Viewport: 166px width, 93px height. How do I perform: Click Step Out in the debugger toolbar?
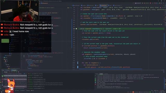(15, 72)
